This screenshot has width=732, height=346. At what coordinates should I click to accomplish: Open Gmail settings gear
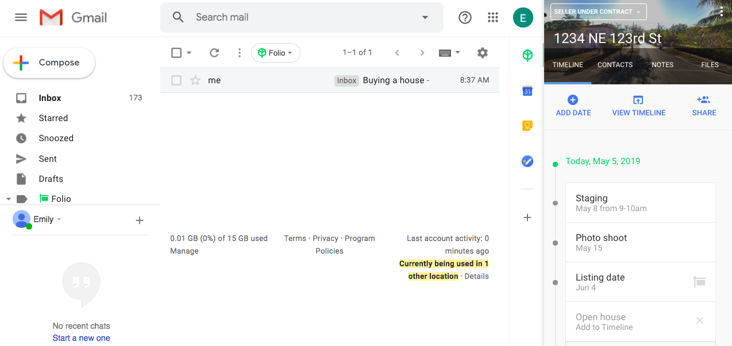pyautogui.click(x=483, y=53)
